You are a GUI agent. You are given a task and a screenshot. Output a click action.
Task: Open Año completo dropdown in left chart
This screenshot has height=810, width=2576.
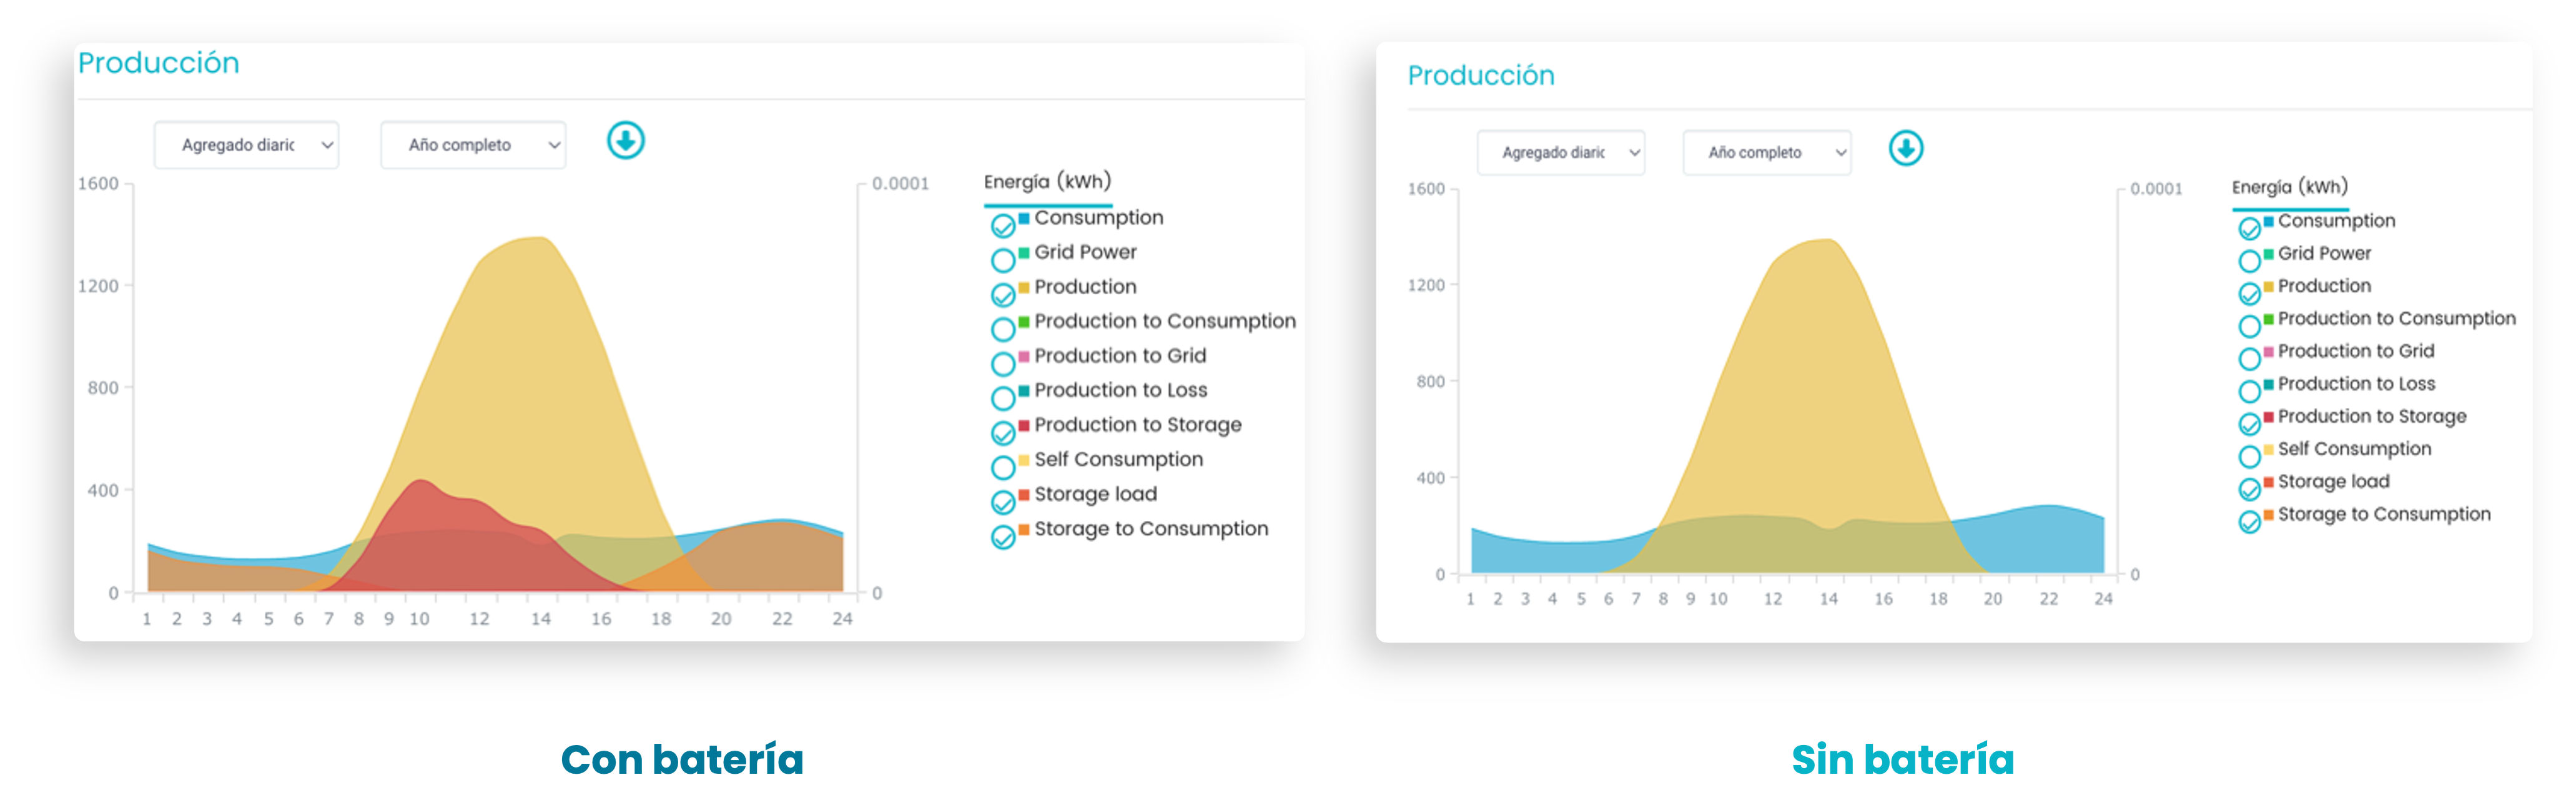(x=473, y=145)
